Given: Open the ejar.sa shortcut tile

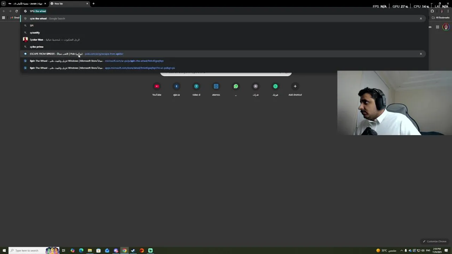Looking at the screenshot, I should pyautogui.click(x=177, y=89).
